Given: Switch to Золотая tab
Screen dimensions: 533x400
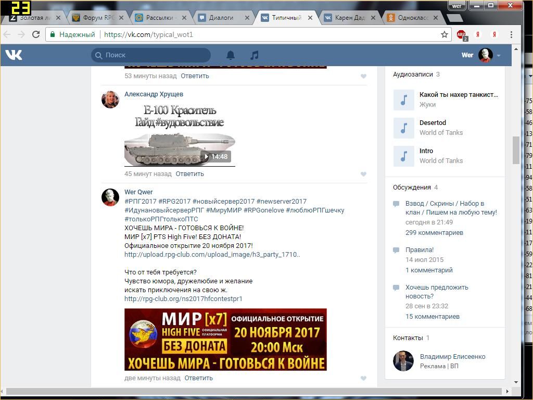Looking at the screenshot, I should coord(35,18).
